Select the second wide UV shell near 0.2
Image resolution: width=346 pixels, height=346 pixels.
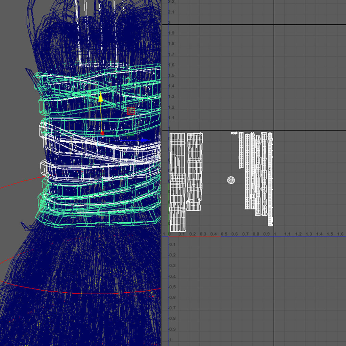[194, 172]
